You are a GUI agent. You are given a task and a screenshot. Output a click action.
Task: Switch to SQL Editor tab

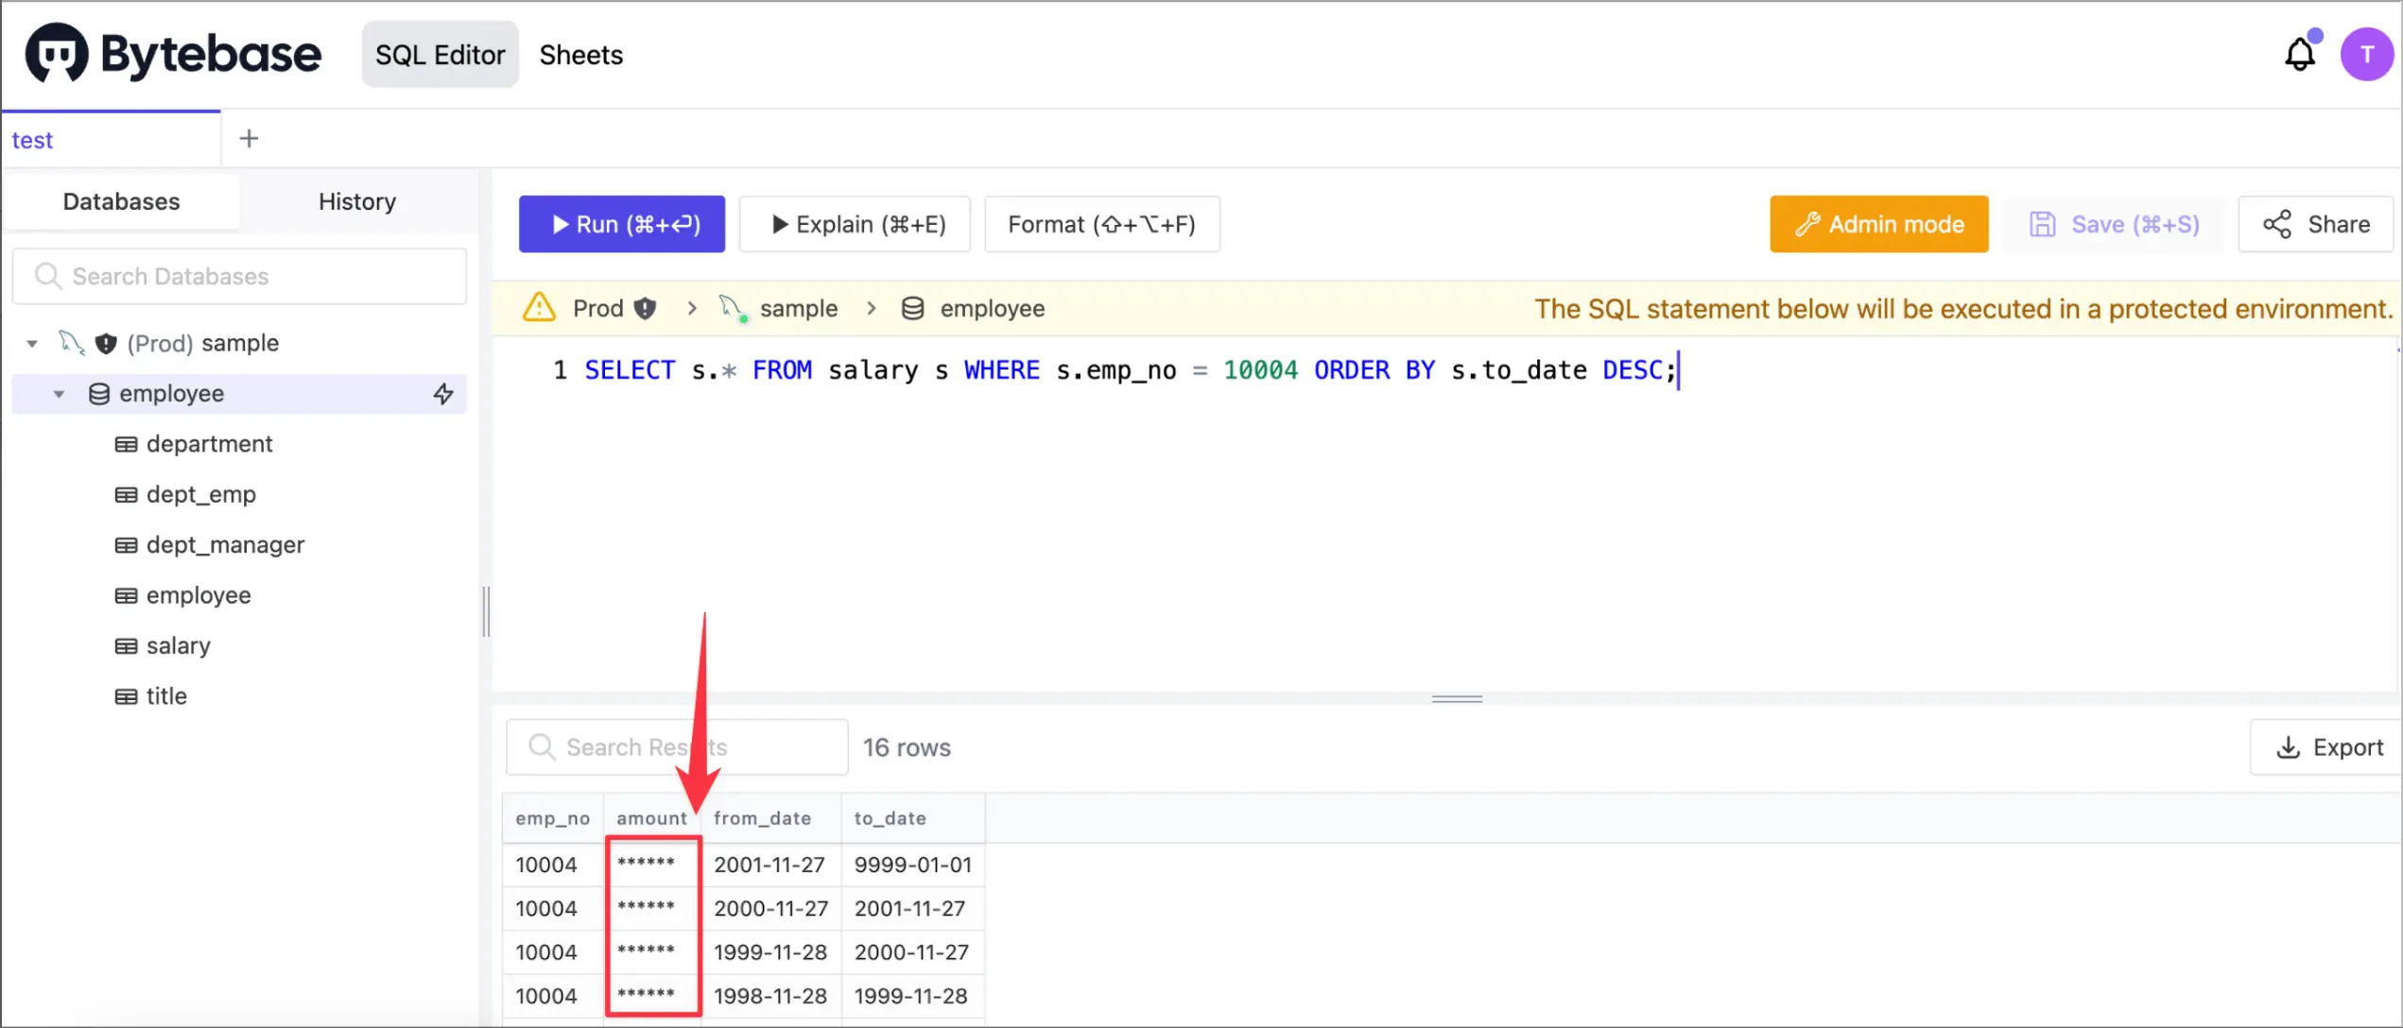coord(440,54)
